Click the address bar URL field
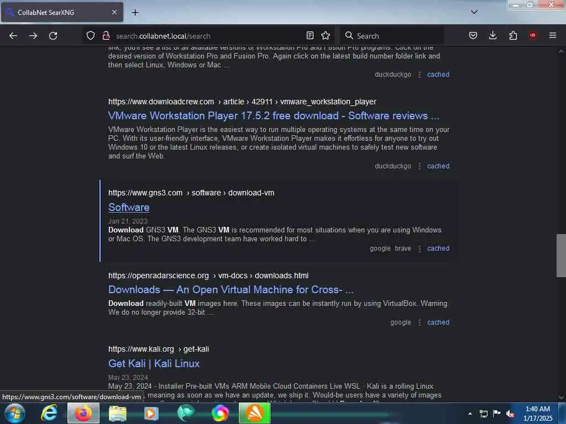 (208, 36)
